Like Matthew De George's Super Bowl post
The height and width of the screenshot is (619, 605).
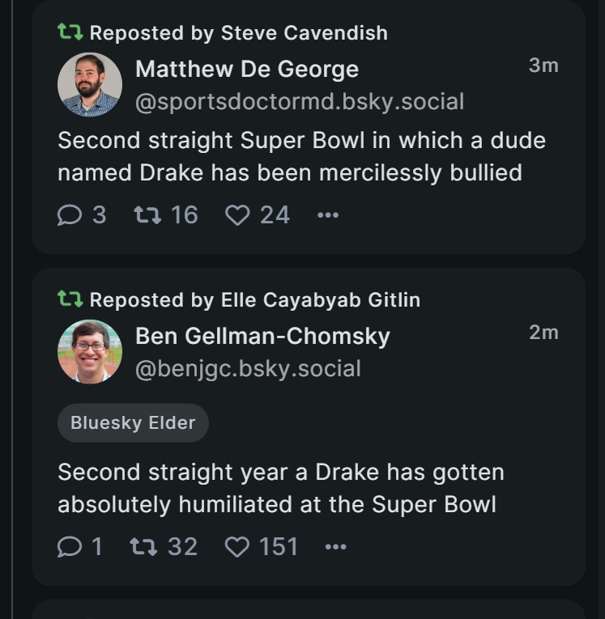pos(236,215)
